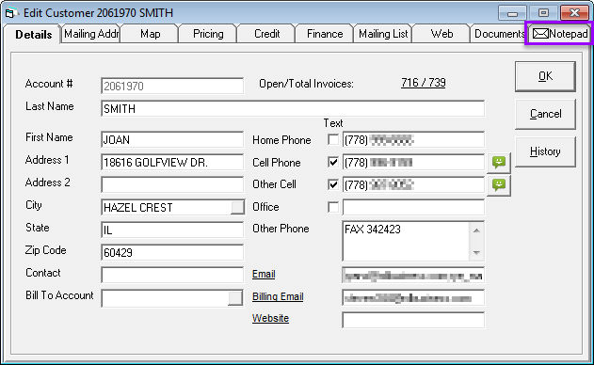Open the 716 / 739 invoices link

coord(424,83)
